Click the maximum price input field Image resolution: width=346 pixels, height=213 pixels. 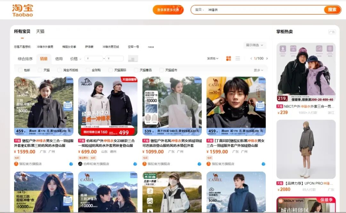114,59
